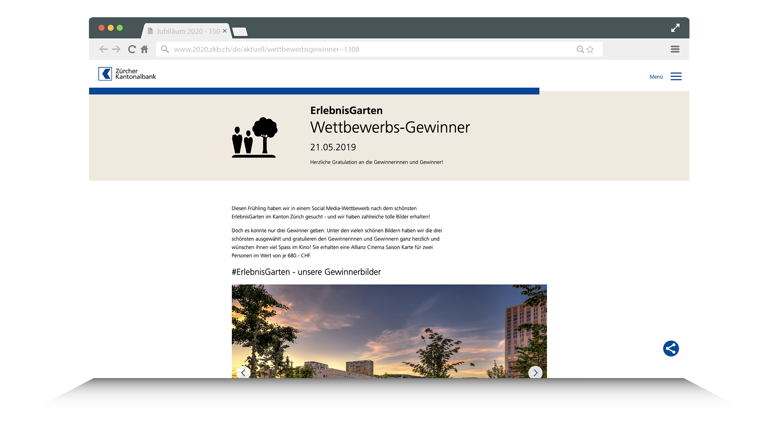770x433 pixels.
Task: Open a new browser tab
Action: (241, 32)
